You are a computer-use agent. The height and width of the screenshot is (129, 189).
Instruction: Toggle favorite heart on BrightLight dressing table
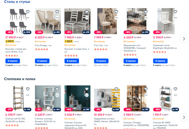click(175, 12)
